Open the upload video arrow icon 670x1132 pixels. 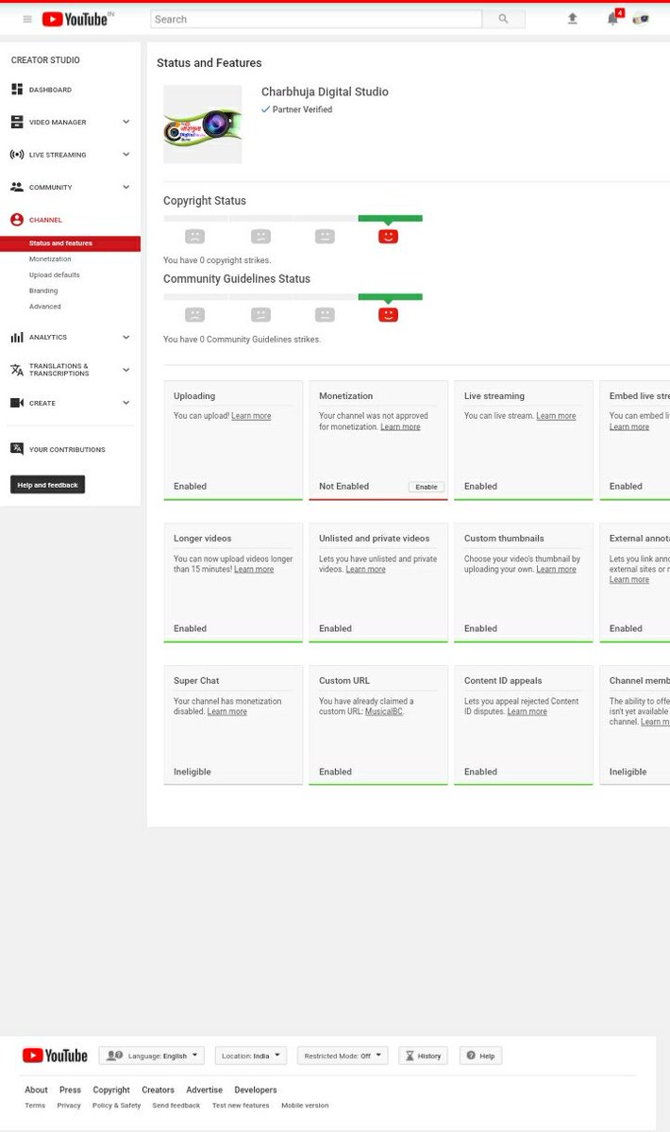572,19
